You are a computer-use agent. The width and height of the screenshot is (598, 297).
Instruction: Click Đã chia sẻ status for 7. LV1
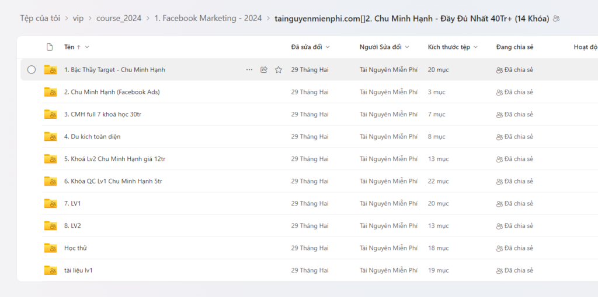(514, 203)
